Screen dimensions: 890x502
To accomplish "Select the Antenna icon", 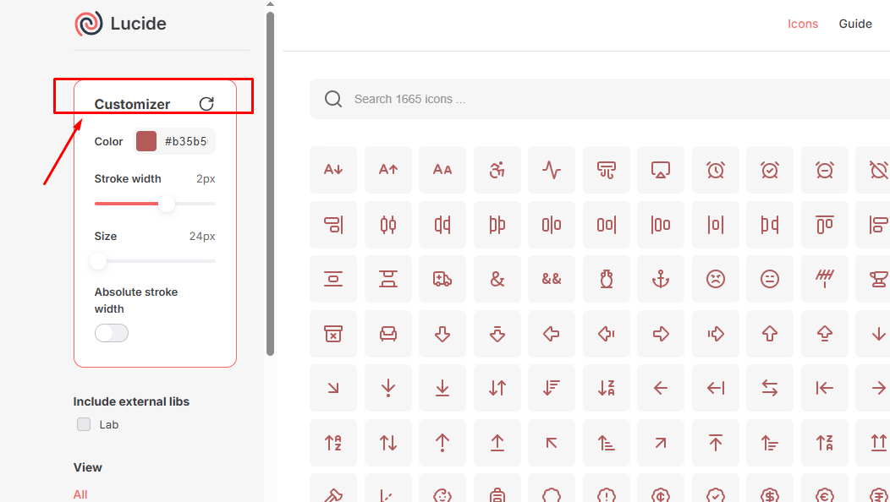I will click(x=825, y=278).
